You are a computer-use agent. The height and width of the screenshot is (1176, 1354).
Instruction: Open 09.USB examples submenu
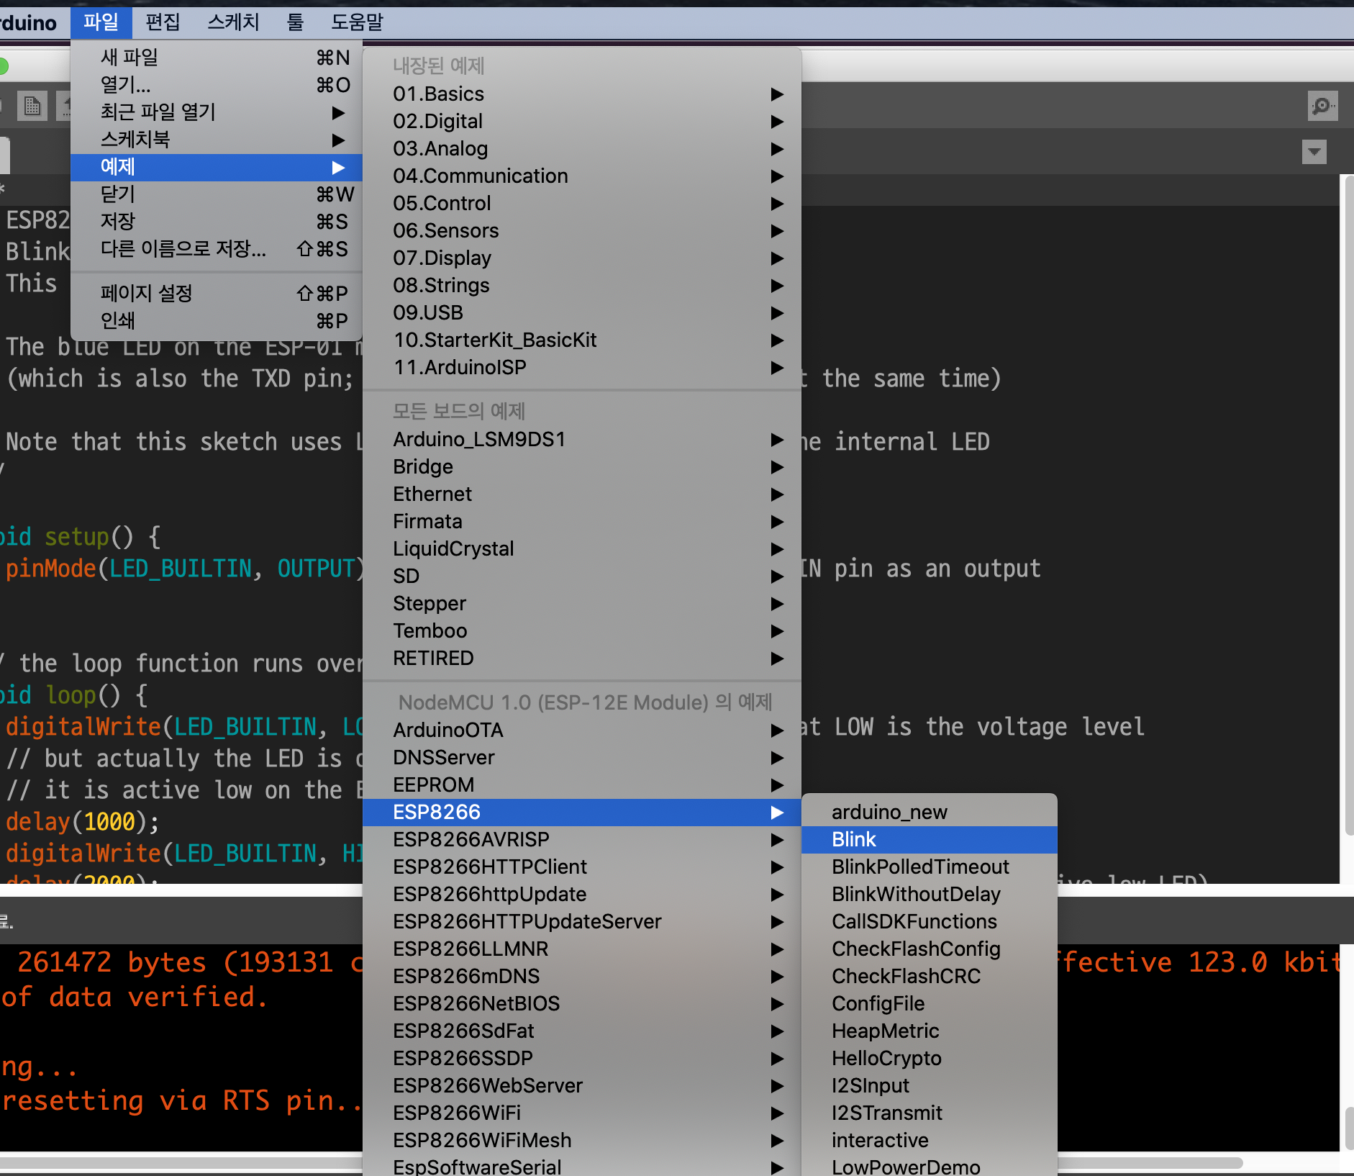tap(582, 313)
